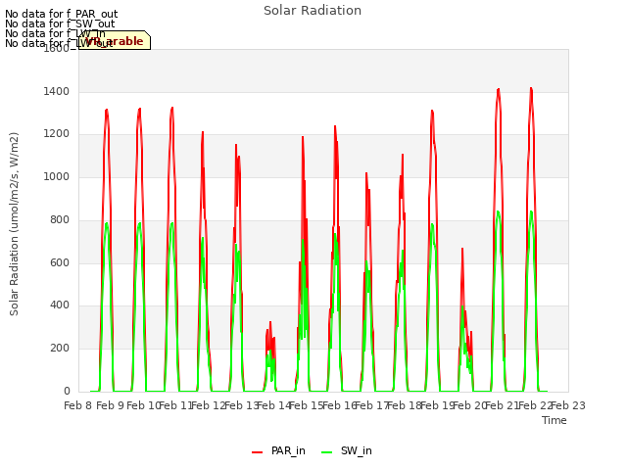Toggle the SW_in legend entry
Screen dimensions: 627x470
tap(347, 450)
